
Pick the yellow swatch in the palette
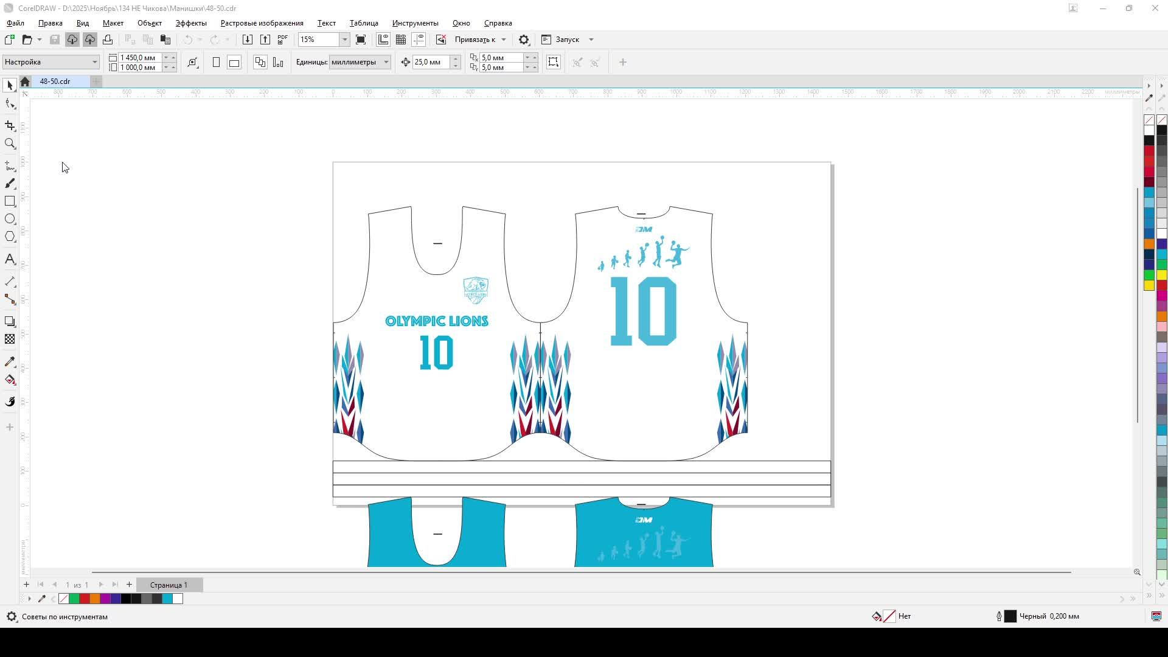click(x=1149, y=285)
